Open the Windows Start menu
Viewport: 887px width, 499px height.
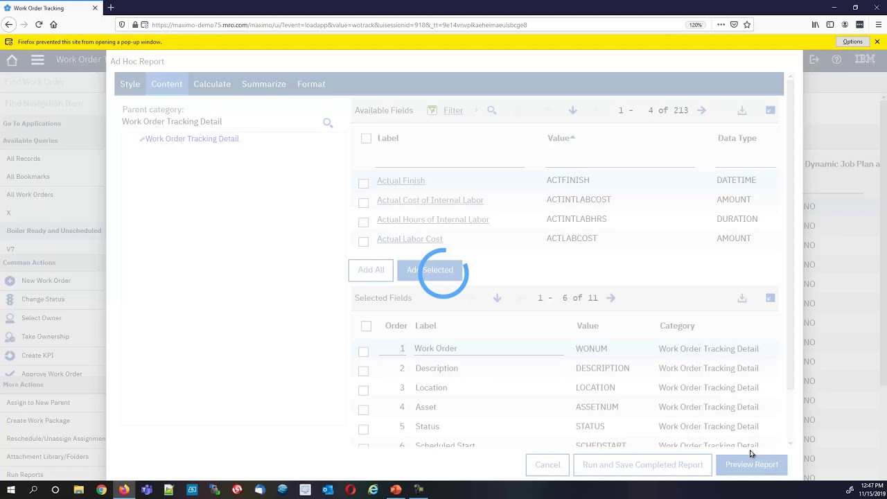[10, 490]
